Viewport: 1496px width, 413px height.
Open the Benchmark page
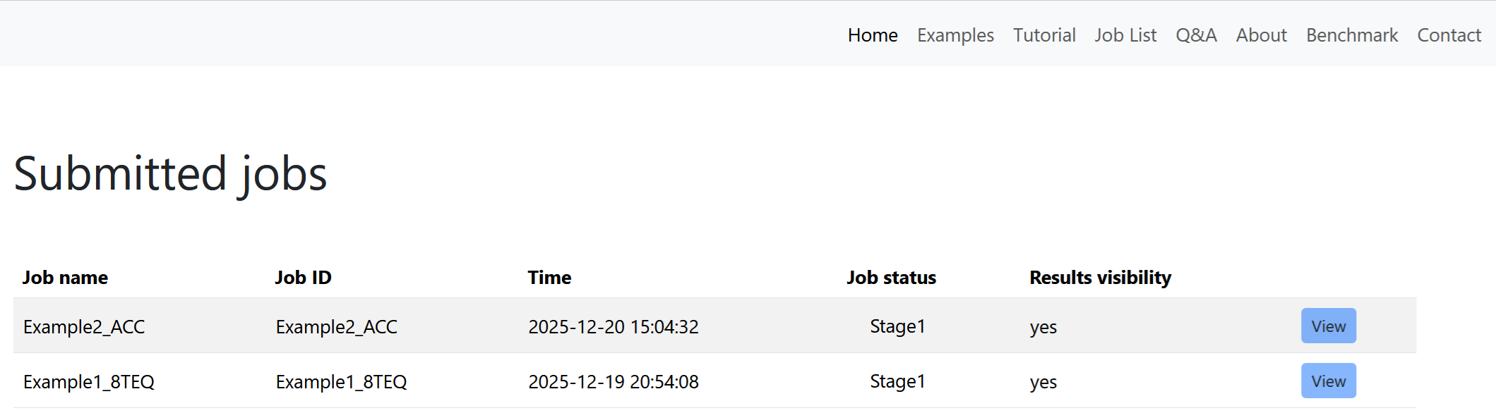click(x=1352, y=35)
